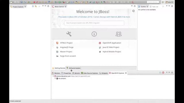Click the green Run button in toolbar

coord(60,2)
